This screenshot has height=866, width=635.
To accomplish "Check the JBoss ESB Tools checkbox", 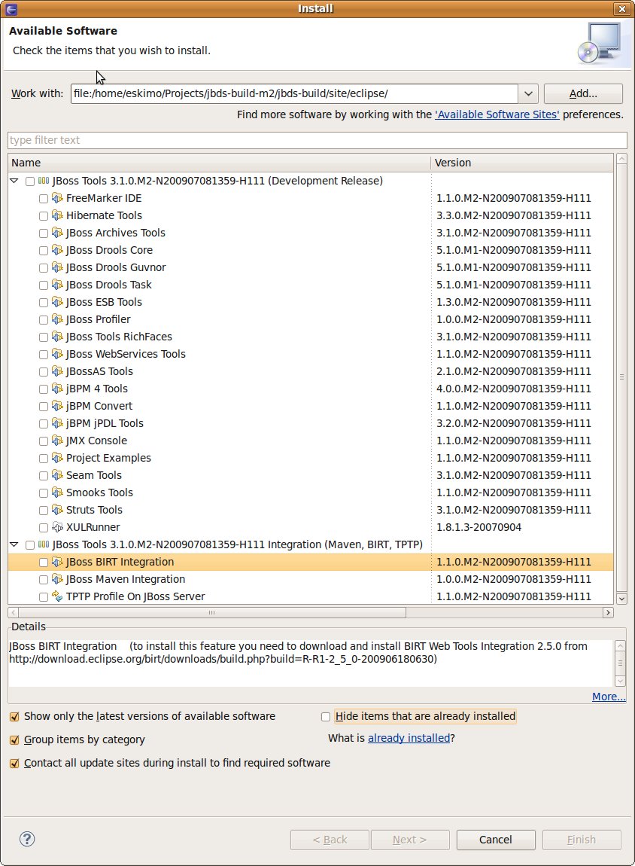I will click(44, 303).
